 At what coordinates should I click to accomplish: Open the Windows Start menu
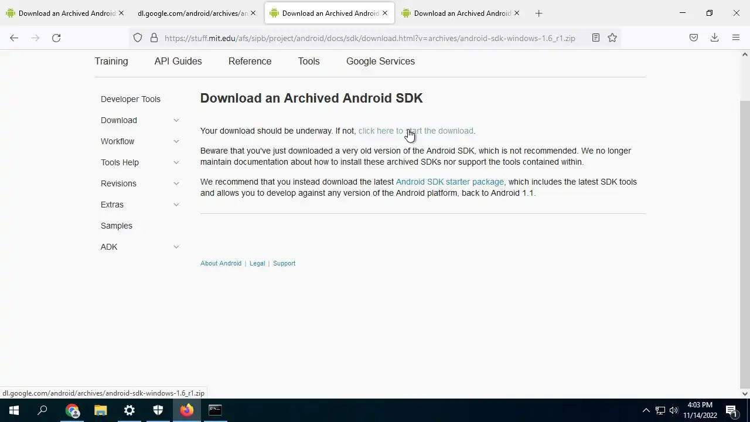pyautogui.click(x=14, y=410)
